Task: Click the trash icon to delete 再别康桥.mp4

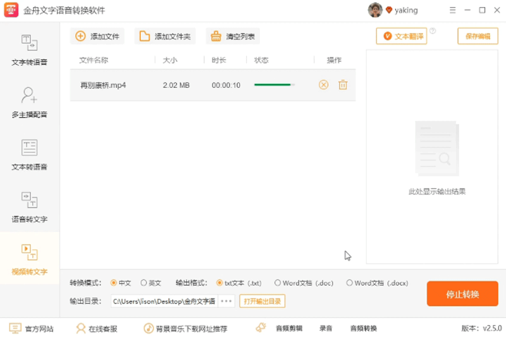Action: (x=343, y=85)
